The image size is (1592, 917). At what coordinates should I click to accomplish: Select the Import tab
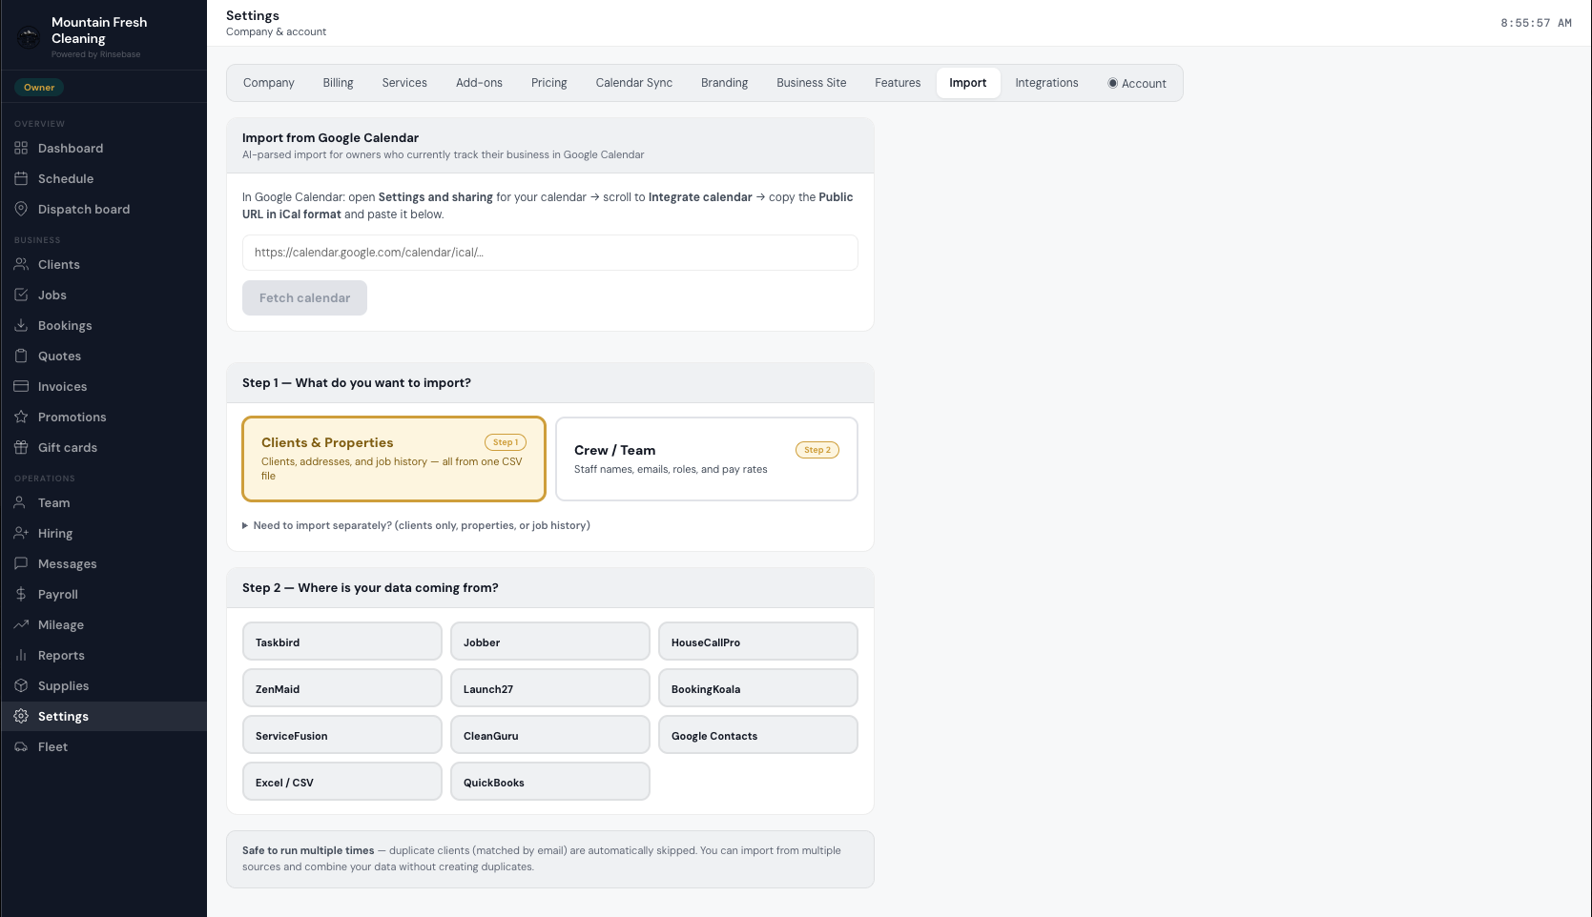[968, 83]
